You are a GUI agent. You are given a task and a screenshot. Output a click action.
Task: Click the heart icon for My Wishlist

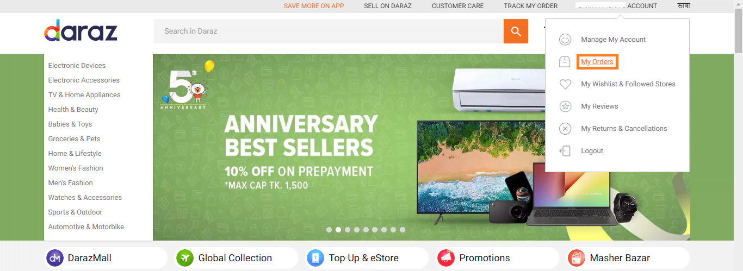click(566, 84)
